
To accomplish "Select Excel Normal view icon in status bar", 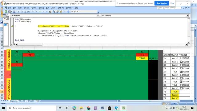I will [164, 104].
